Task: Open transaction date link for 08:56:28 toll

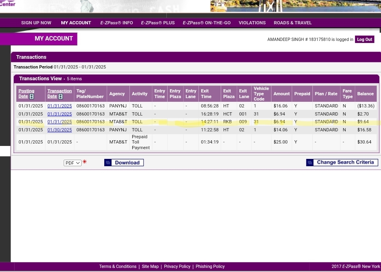Action: click(60, 106)
